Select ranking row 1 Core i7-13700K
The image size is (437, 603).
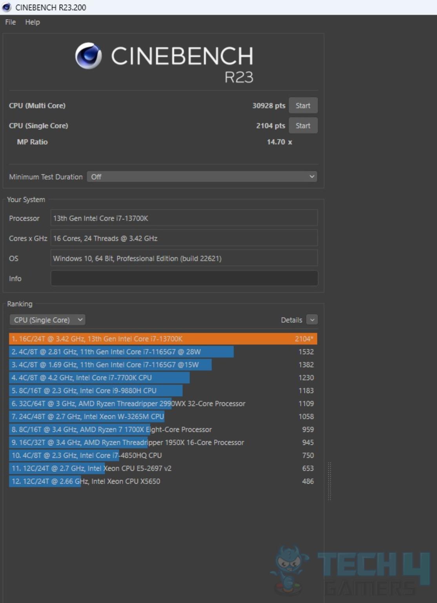(163, 339)
